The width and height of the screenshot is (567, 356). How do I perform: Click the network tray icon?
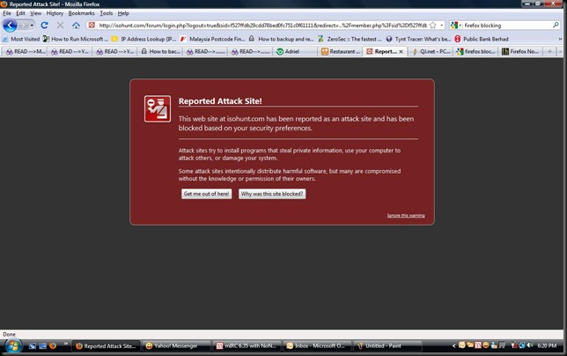tap(522, 345)
